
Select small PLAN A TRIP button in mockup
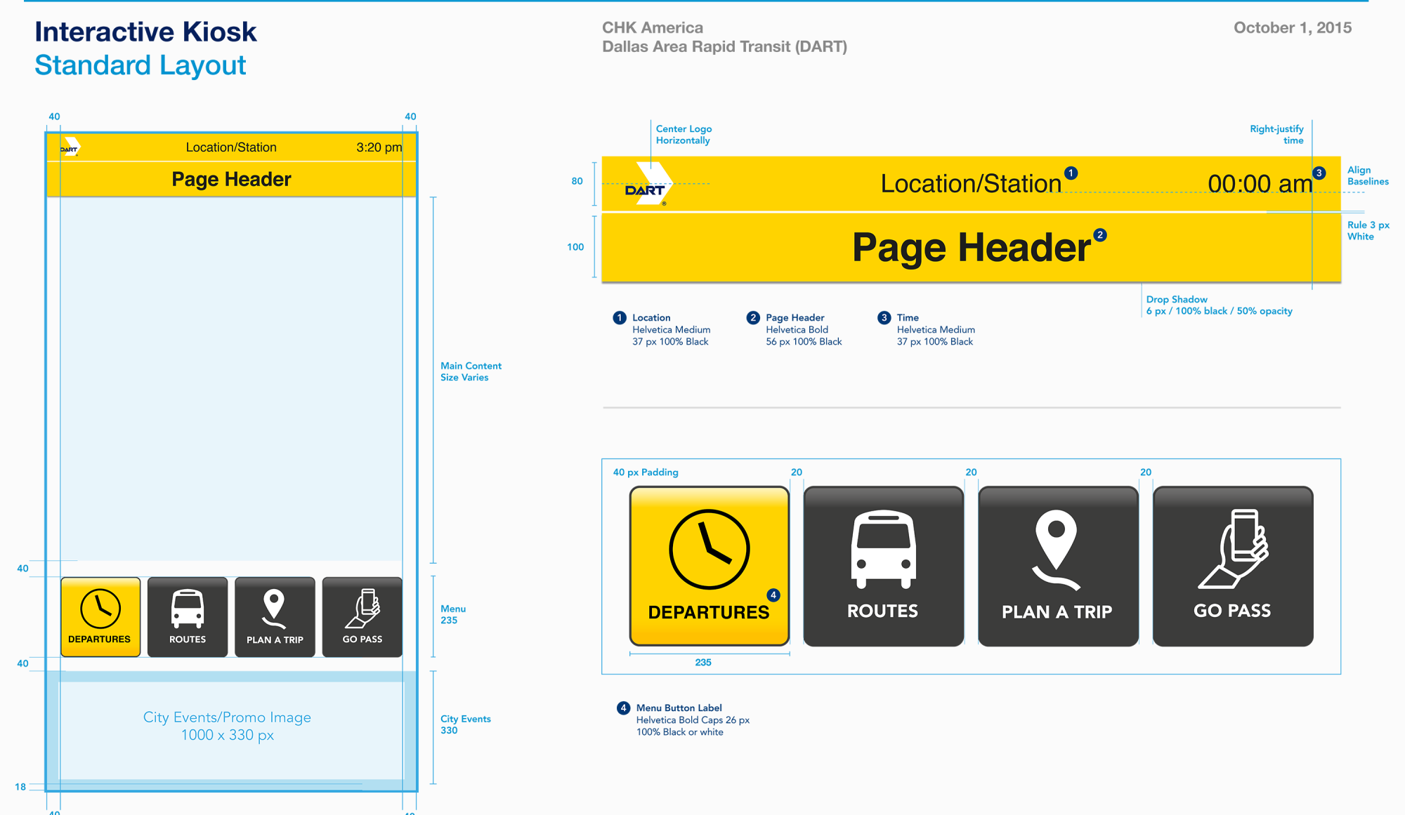[275, 617]
